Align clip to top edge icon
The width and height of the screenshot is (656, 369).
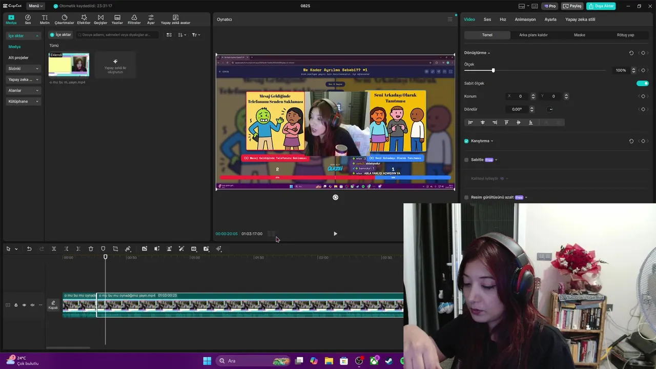[506, 122]
